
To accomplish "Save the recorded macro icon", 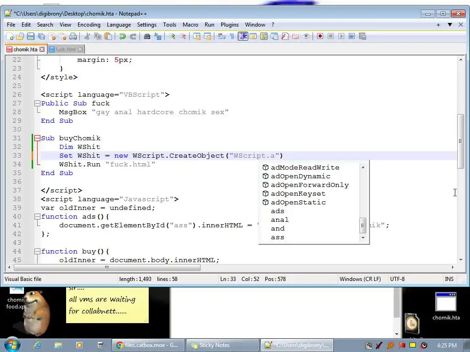I will pos(363,37).
